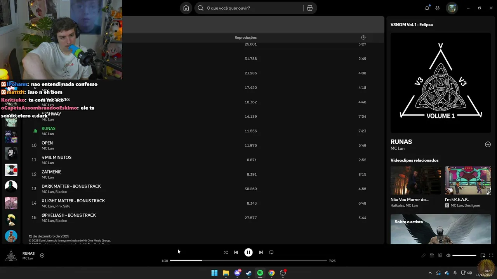This screenshot has width=497, height=279.
Task: Open the Friend Activity icon
Action: (438, 8)
